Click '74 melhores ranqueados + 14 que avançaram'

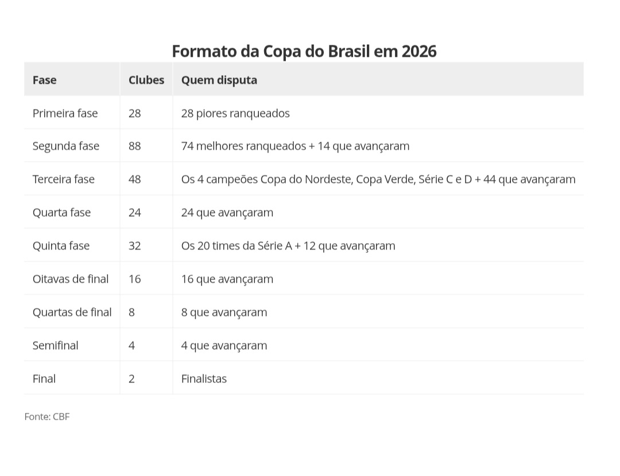click(x=295, y=146)
